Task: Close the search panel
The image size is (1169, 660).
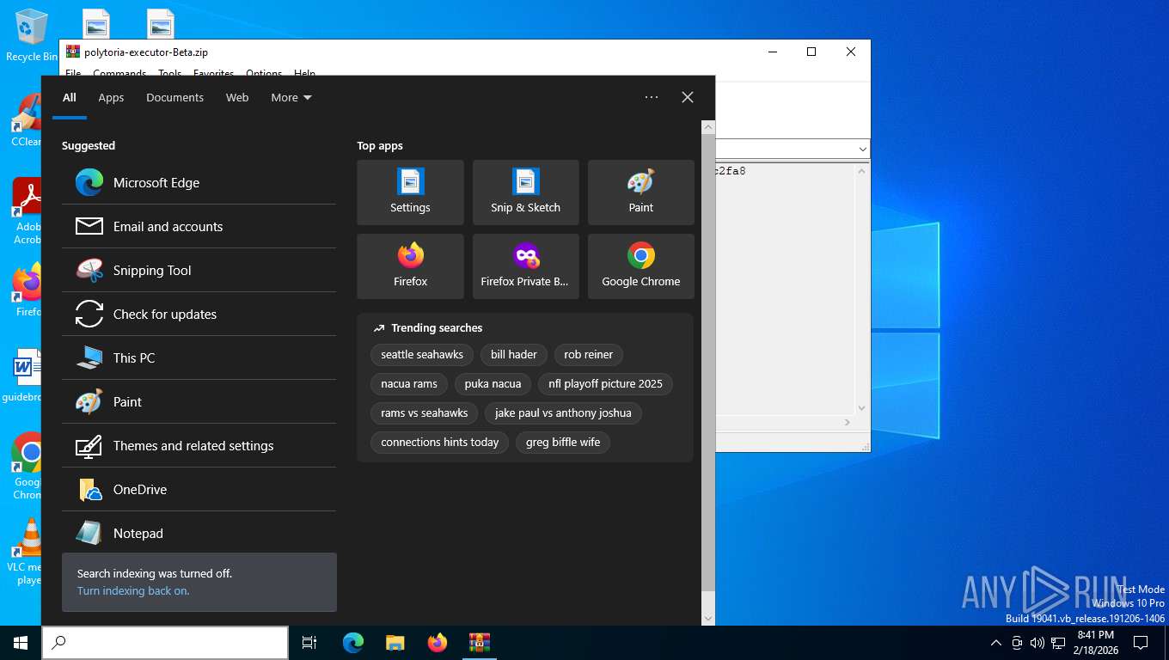Action: (688, 98)
